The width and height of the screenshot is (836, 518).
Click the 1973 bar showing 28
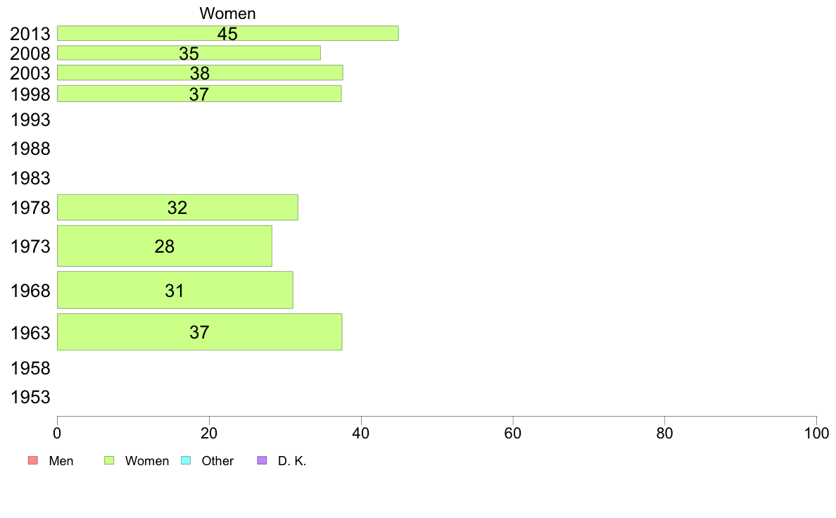[164, 246]
